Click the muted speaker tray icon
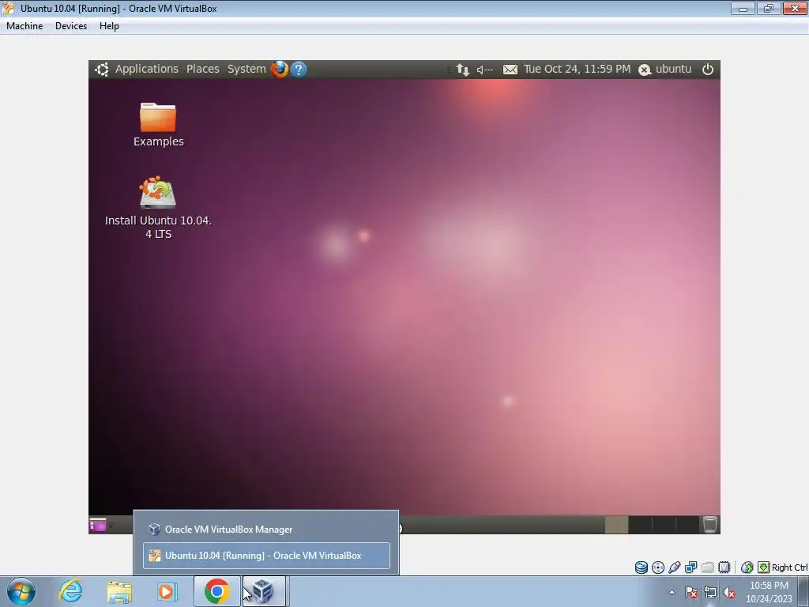The image size is (809, 607). 729,593
